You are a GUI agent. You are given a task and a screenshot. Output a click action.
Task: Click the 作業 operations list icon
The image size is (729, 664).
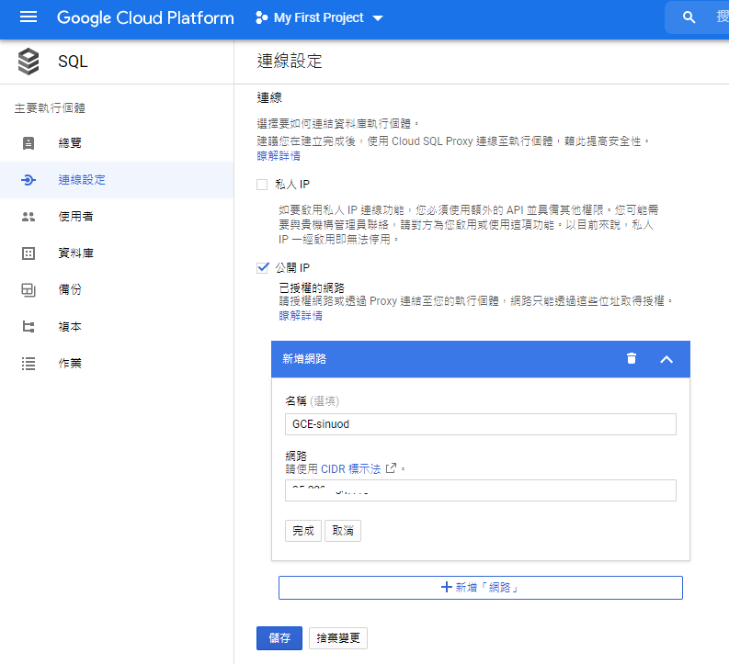28,364
